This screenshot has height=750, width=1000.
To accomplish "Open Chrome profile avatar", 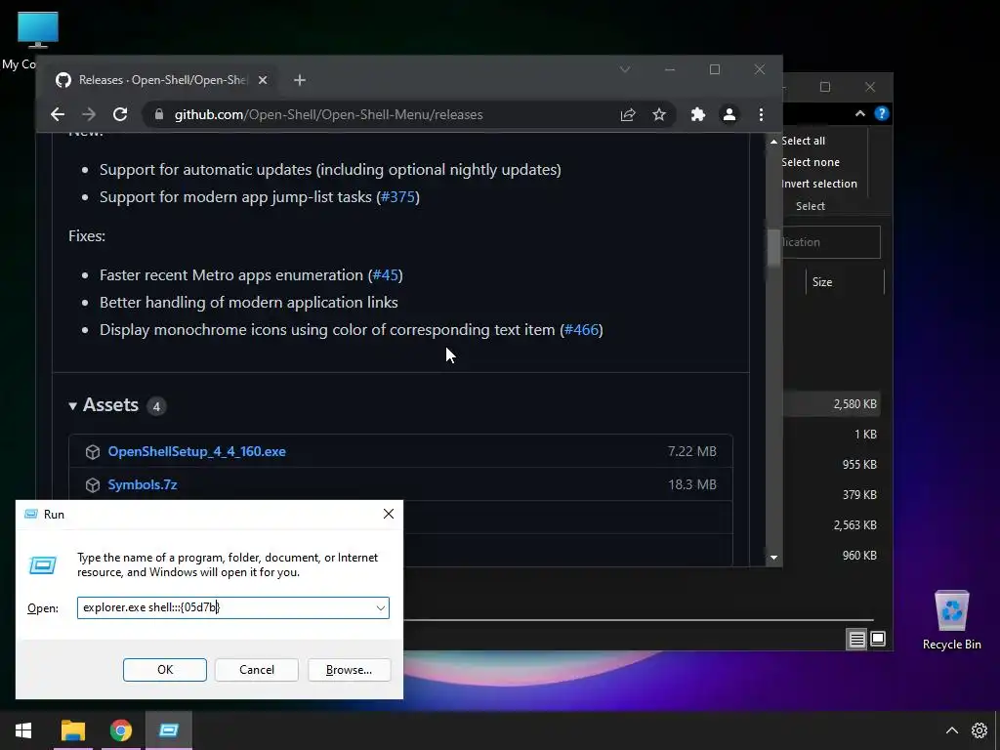I will (729, 115).
